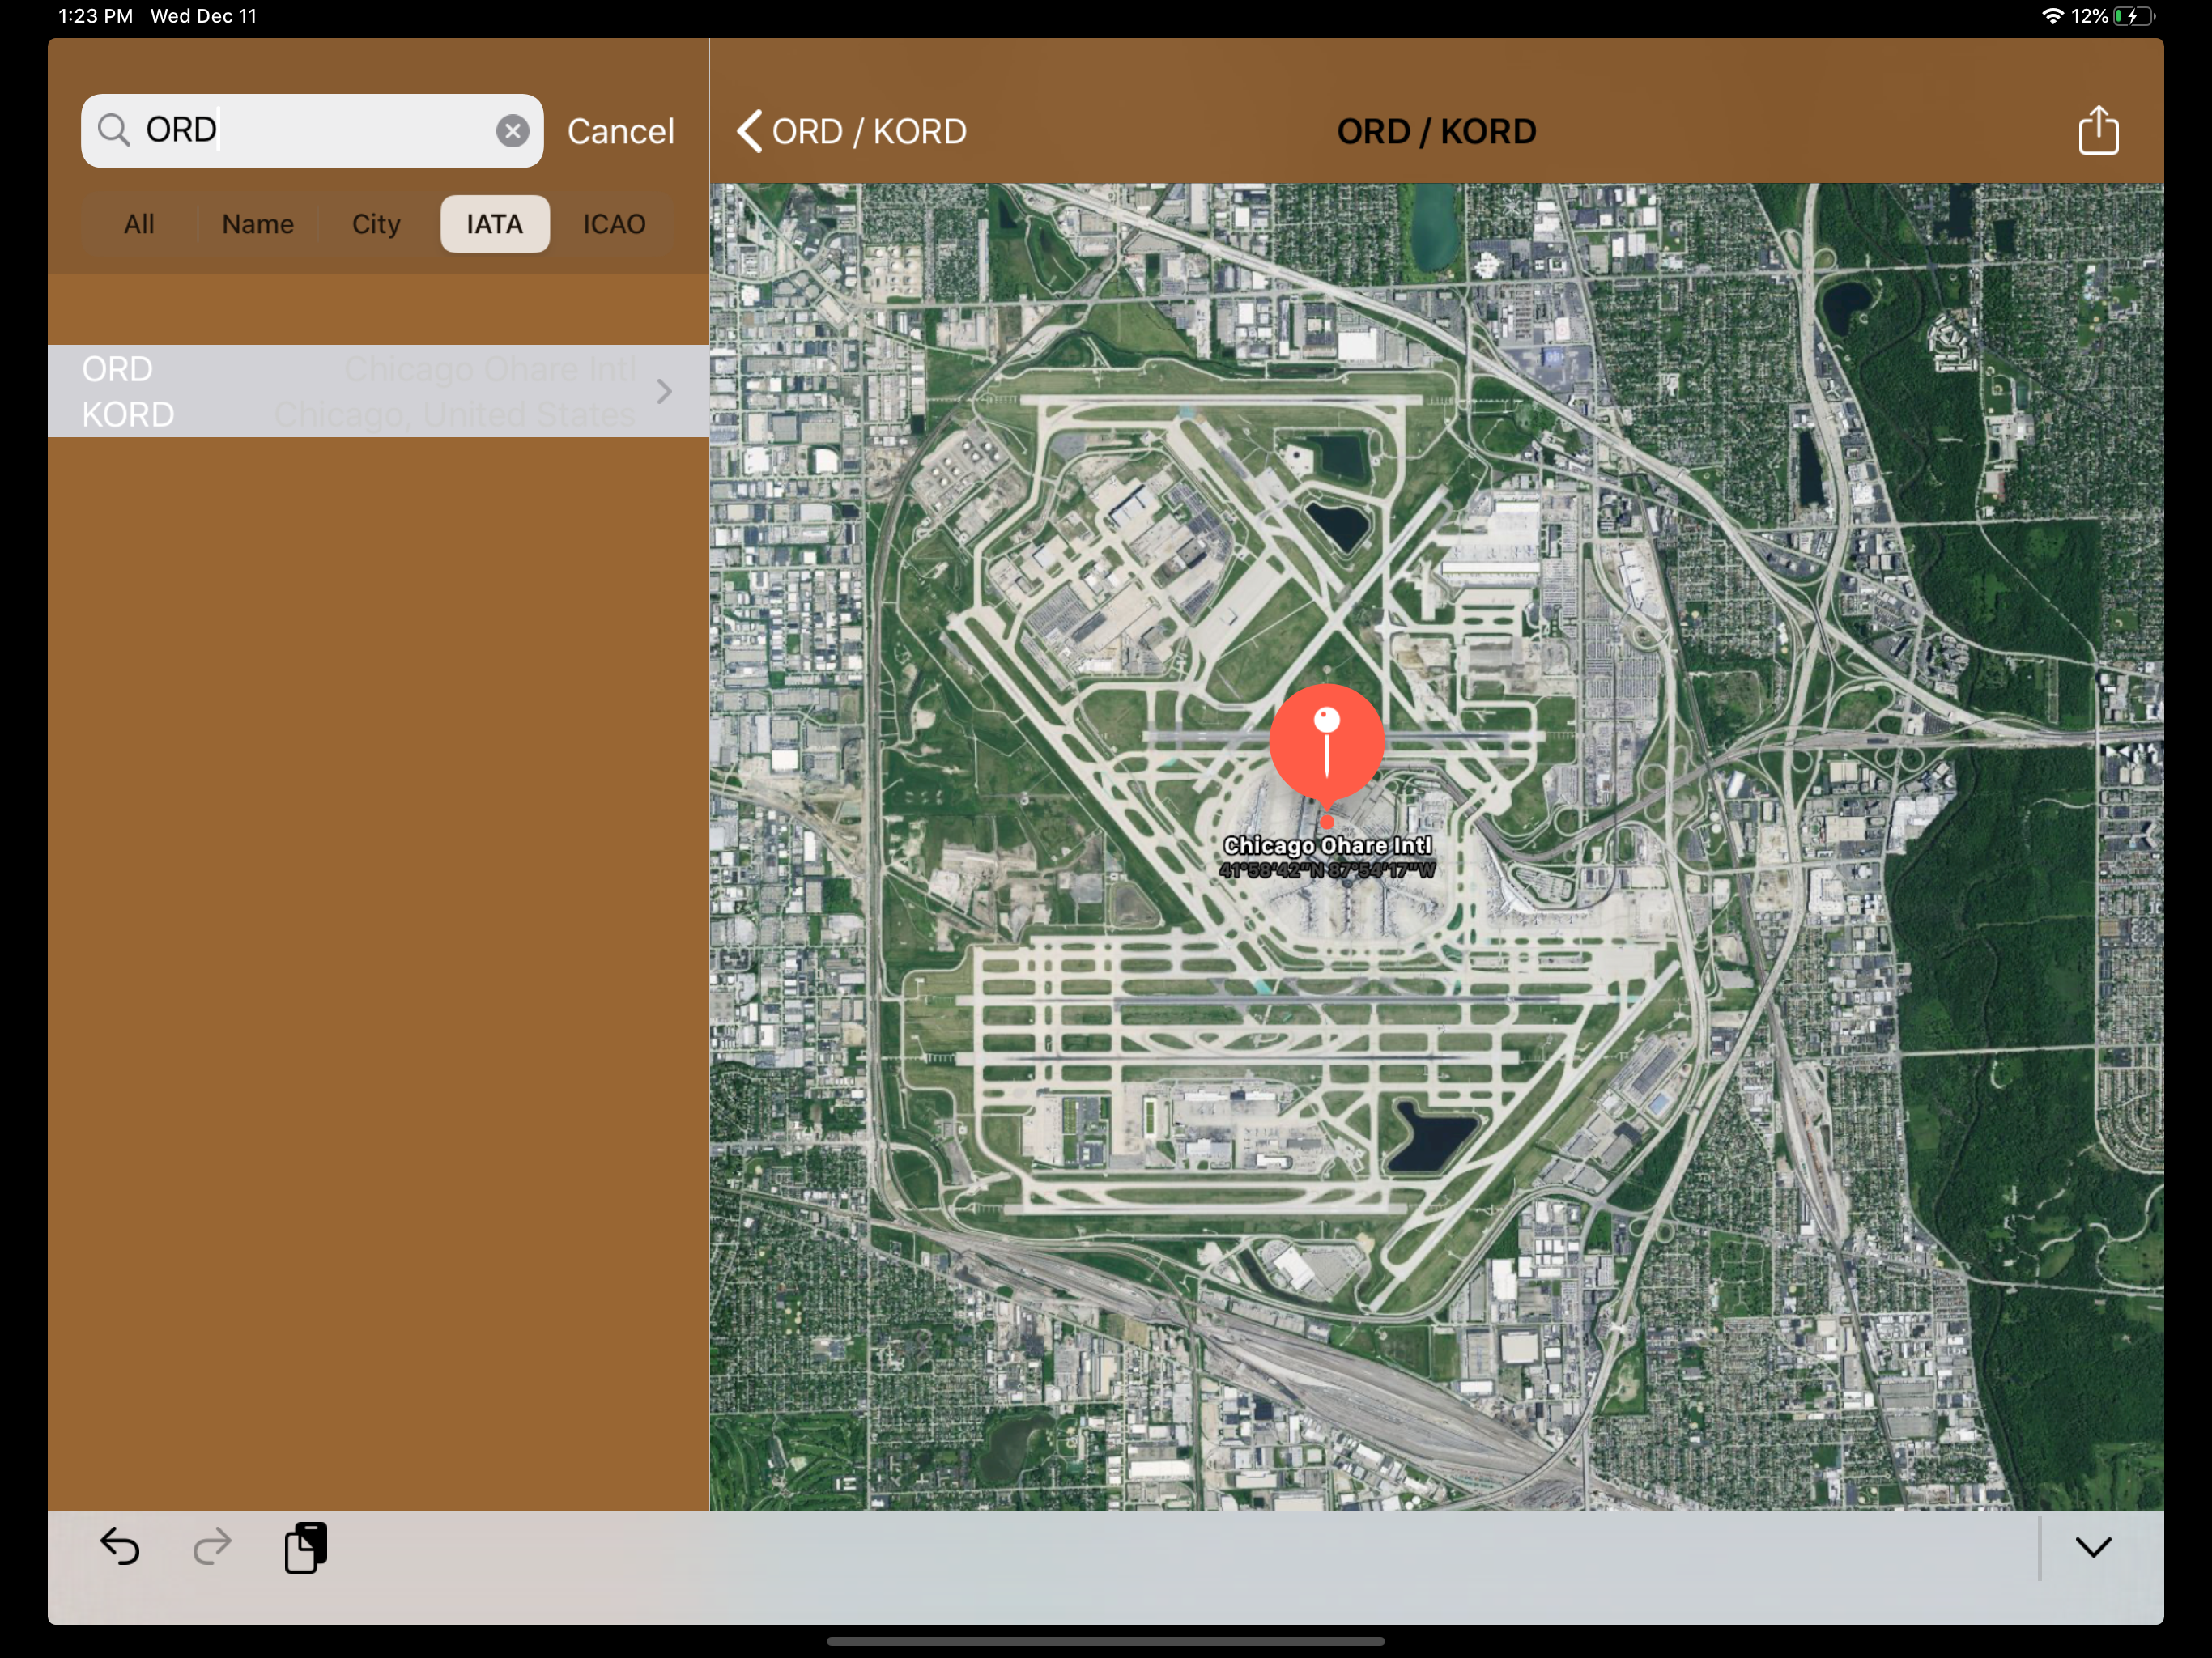Tap the share icon in header
2212x1658 pixels.
(x=2097, y=131)
